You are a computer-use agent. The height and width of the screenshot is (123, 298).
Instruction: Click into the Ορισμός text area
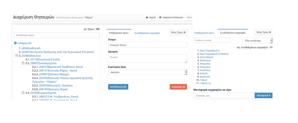pyautogui.click(x=148, y=59)
